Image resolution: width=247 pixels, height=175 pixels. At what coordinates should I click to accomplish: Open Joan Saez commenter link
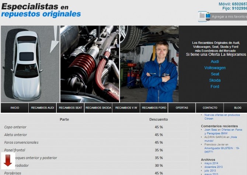(x=211, y=129)
